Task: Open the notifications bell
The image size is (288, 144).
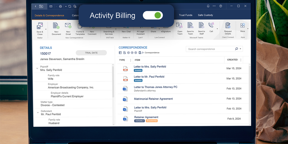Action: coord(208,6)
